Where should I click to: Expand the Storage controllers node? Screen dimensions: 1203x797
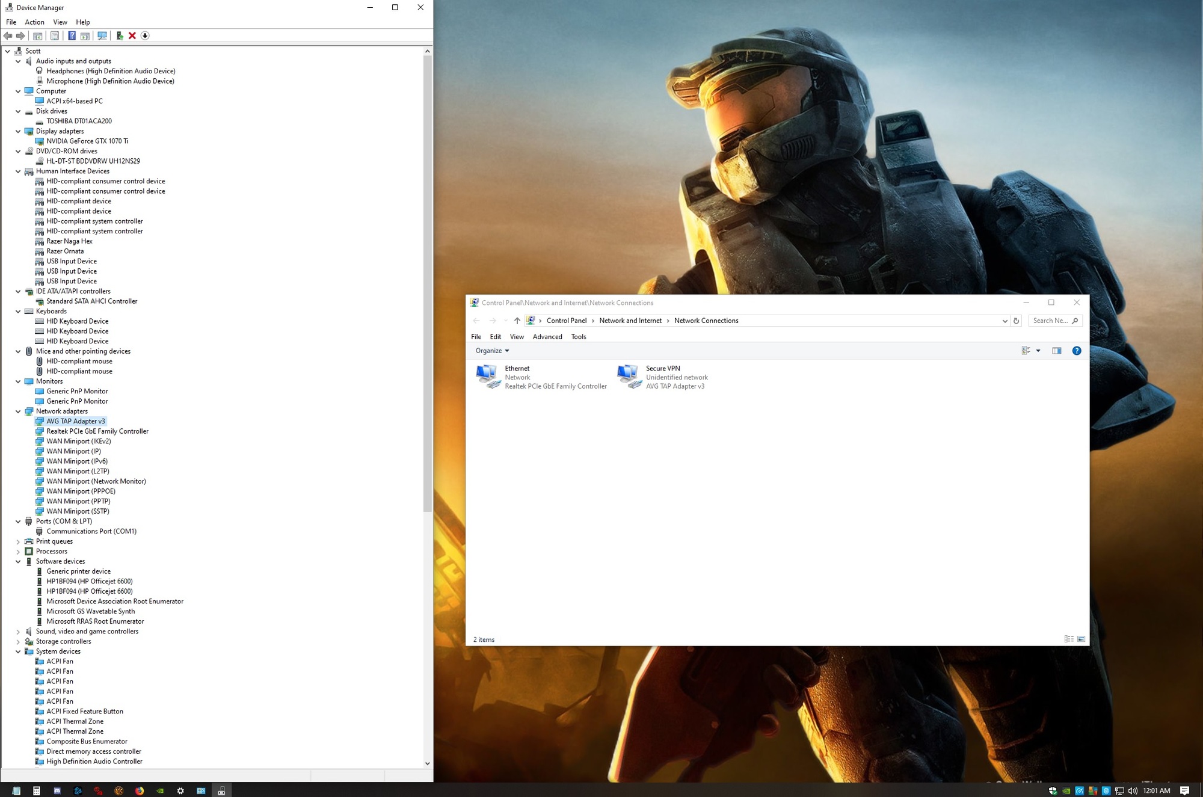pos(18,642)
